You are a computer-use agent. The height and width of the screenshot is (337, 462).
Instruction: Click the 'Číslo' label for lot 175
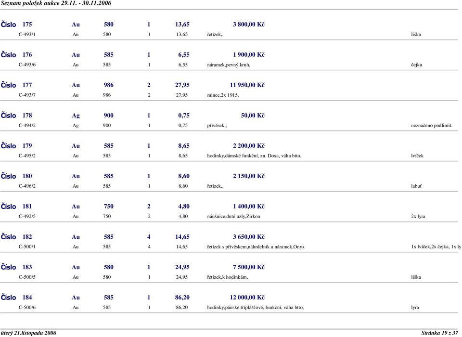click(8, 24)
